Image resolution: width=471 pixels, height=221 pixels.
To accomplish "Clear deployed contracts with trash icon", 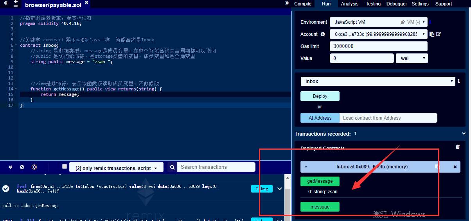I will [458, 147].
